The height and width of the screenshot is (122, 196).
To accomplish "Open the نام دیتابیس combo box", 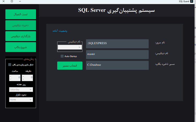I will pyautogui.click(x=70, y=47).
